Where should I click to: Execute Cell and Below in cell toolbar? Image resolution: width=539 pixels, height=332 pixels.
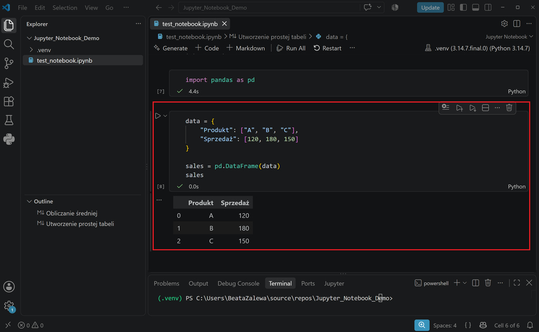pos(473,108)
